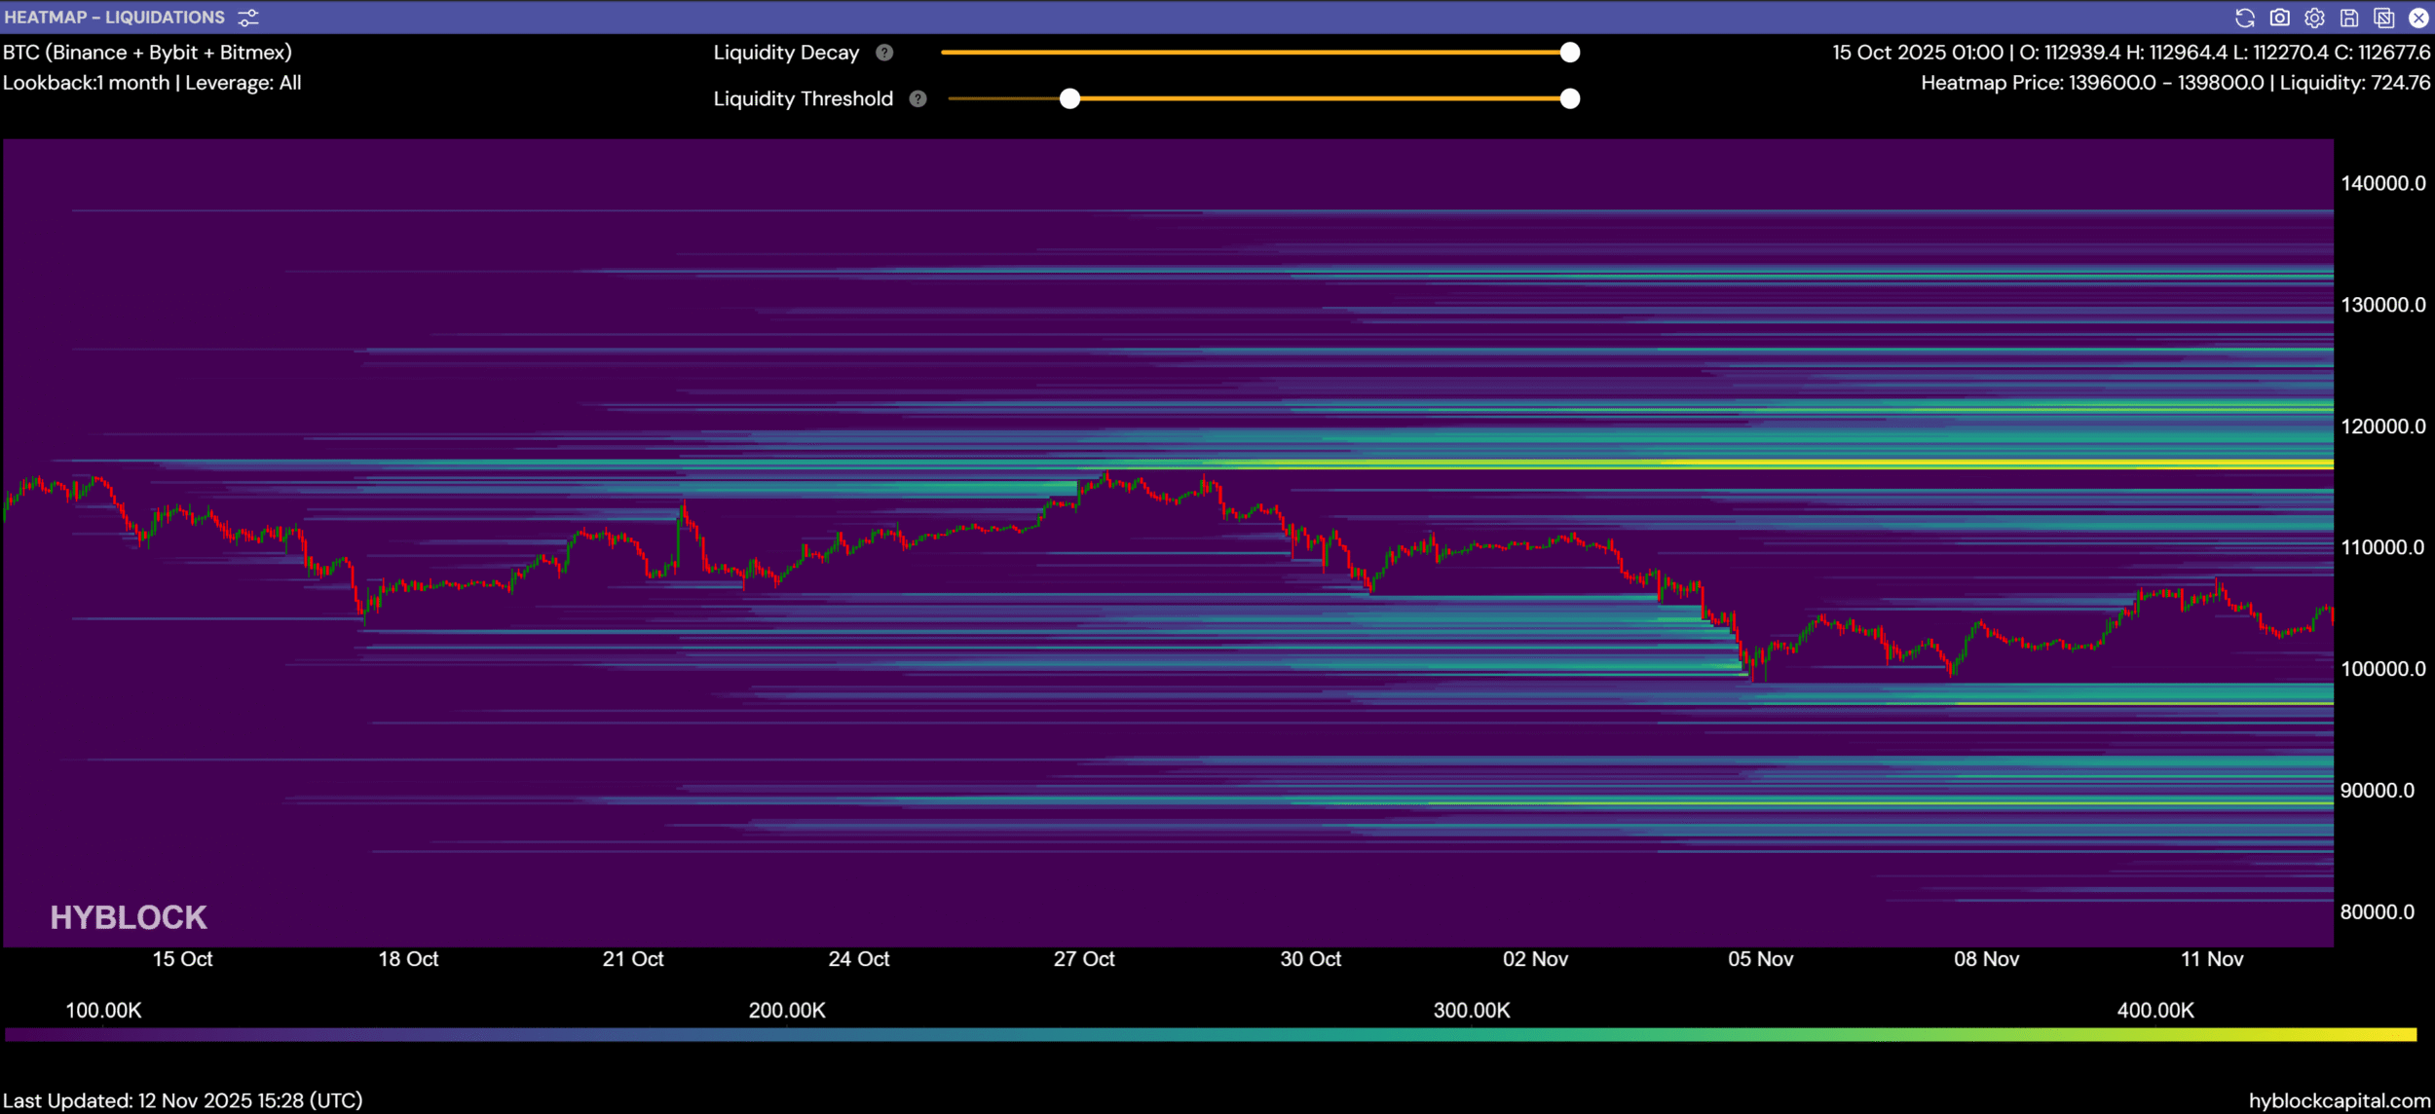
Task: Click the Liquidity Decay slider handle
Action: point(1569,53)
